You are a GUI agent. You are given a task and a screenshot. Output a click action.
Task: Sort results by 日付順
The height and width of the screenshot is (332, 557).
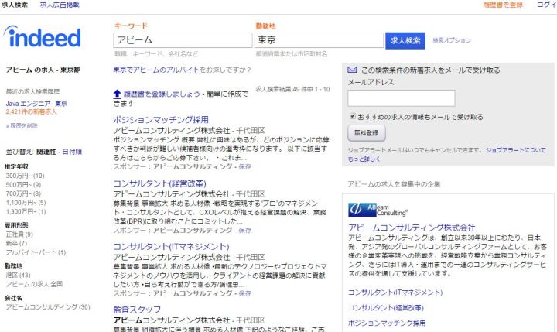click(72, 152)
